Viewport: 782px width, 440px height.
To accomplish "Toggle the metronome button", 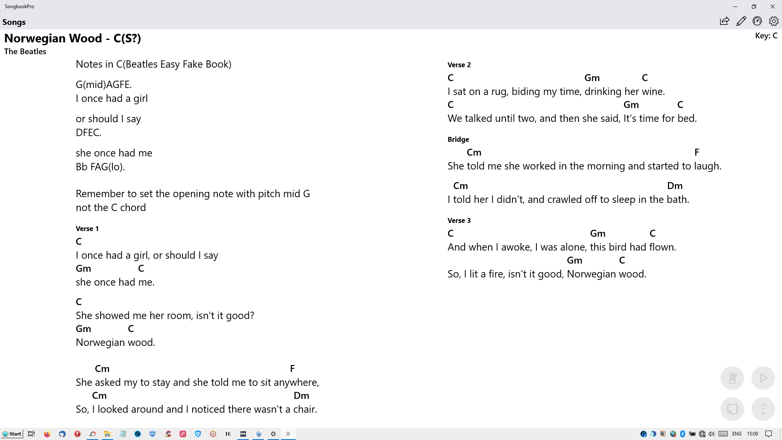I will tap(732, 378).
